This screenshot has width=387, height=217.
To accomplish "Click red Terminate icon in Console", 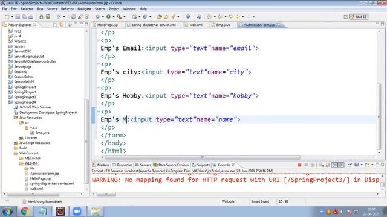I will [299, 165].
